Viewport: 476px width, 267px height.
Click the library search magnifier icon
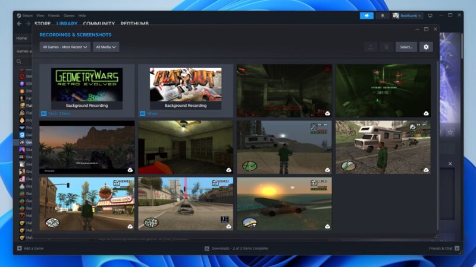[19, 62]
